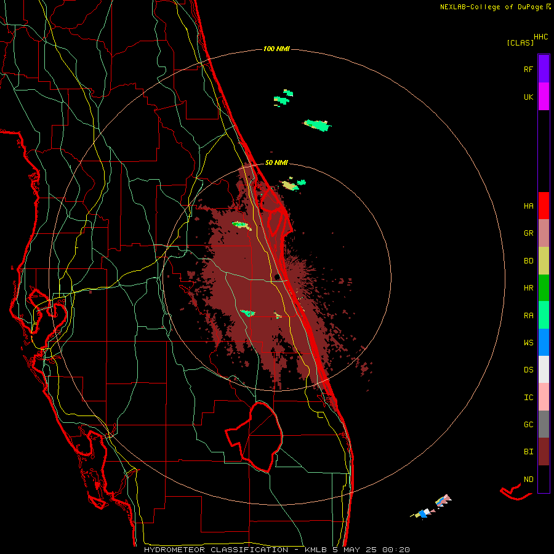Click the "HR" legend label
The width and height of the screenshot is (554, 554).
pos(528,288)
